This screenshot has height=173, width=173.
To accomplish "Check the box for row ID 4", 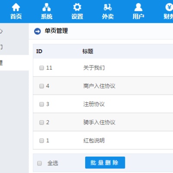I will [42, 86].
